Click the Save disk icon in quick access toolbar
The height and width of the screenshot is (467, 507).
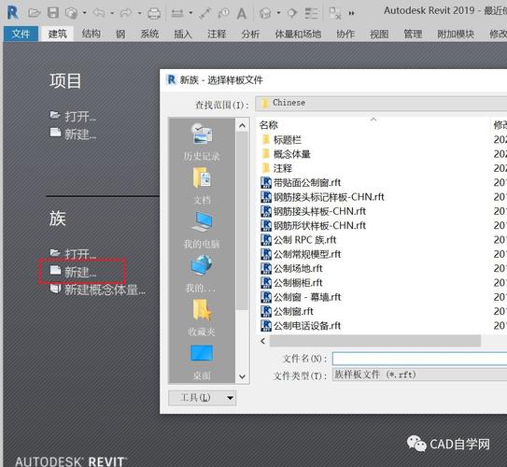(53, 13)
